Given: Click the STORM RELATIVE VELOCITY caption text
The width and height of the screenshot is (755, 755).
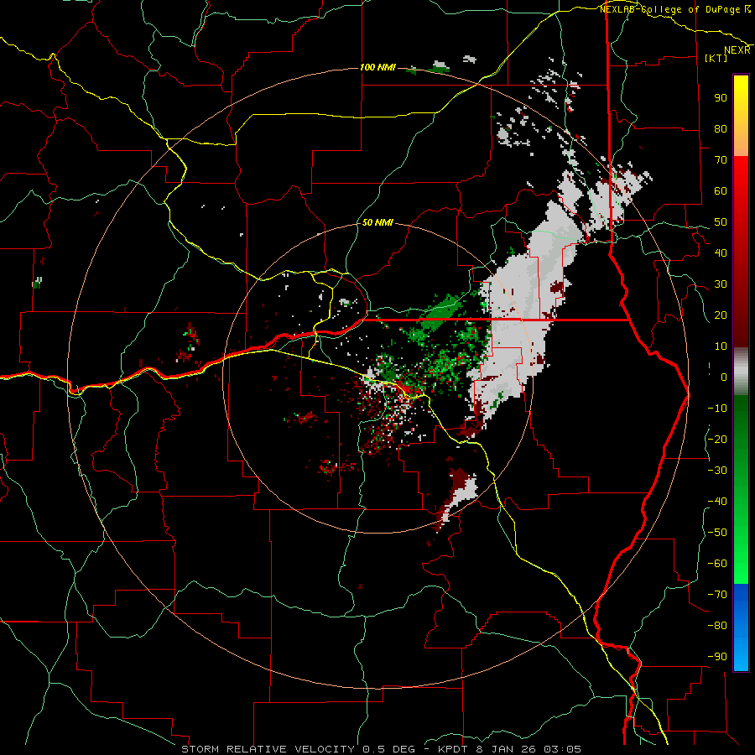Looking at the screenshot, I should point(268,749).
